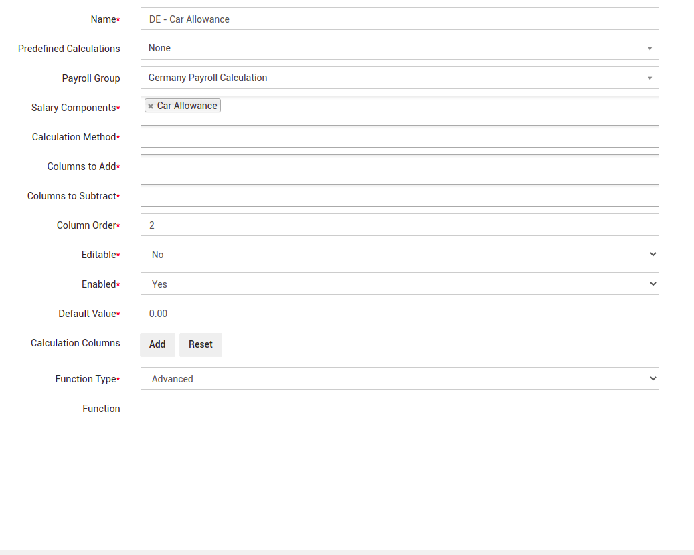Screen dimensions: 694x555
Task: Select the Columns to Add field
Action: click(x=400, y=166)
